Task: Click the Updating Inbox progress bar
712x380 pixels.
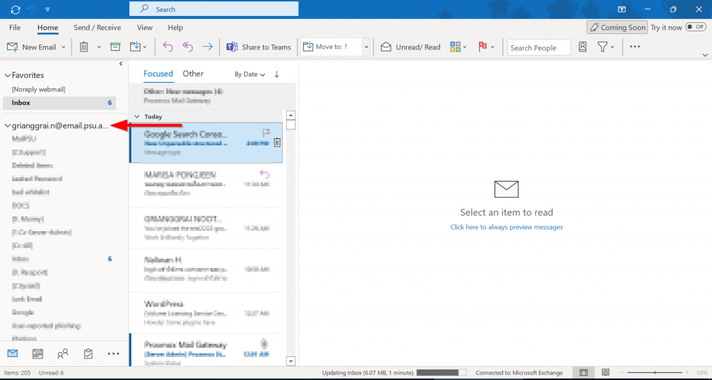Action: point(440,373)
